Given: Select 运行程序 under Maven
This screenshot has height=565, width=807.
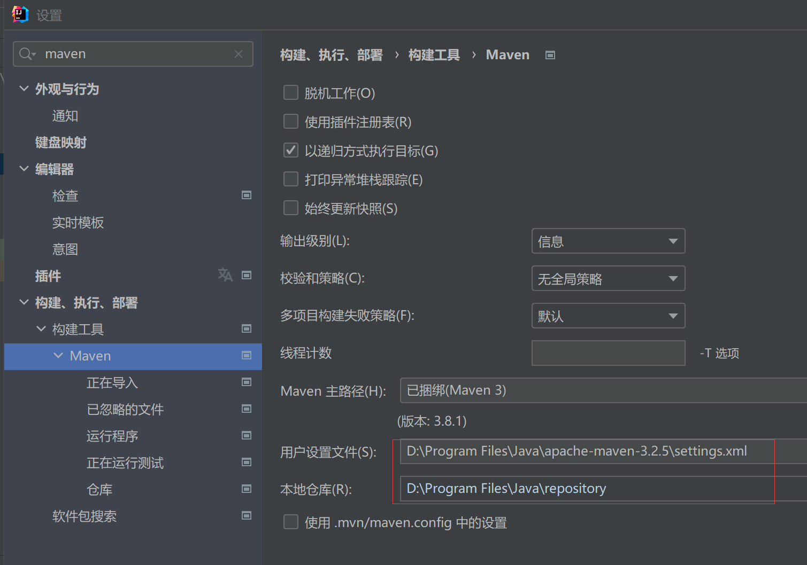Looking at the screenshot, I should pos(112,436).
